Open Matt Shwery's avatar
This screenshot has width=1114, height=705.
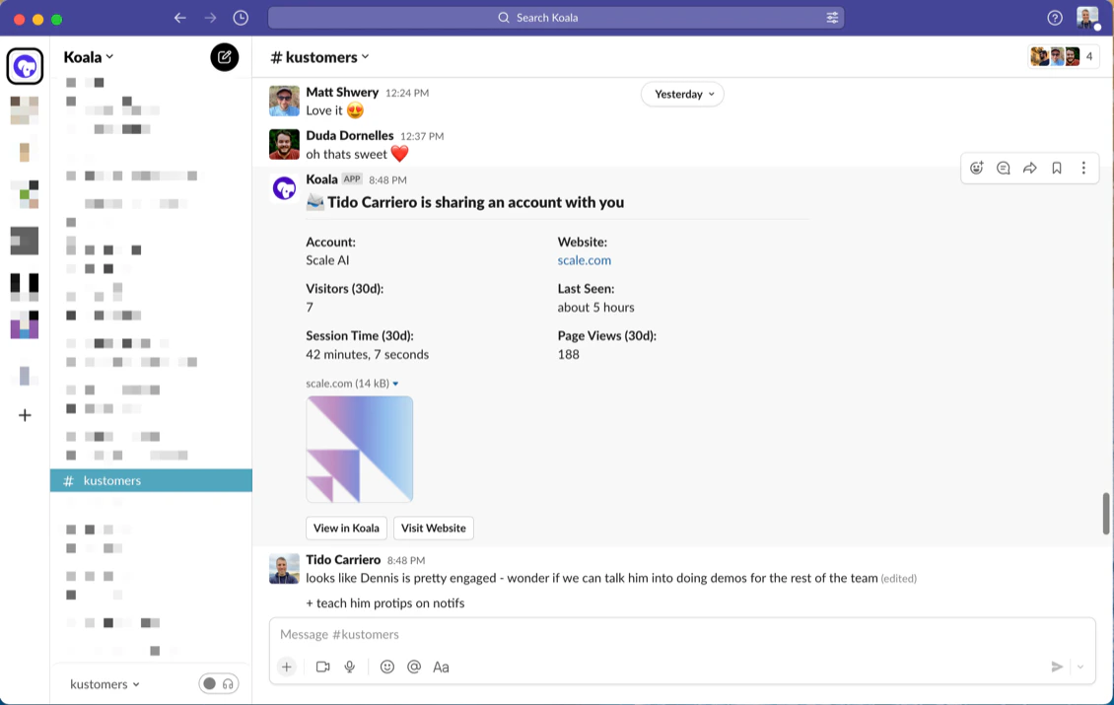point(284,101)
